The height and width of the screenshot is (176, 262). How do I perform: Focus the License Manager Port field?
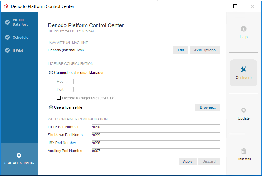click(147, 89)
